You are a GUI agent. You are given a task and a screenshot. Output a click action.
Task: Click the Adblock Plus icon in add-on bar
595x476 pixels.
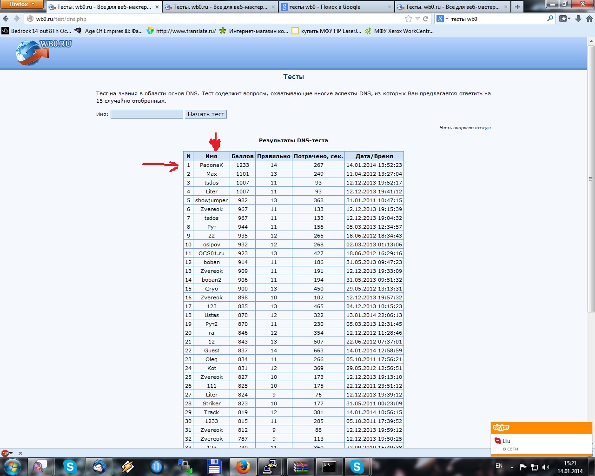click(6, 453)
